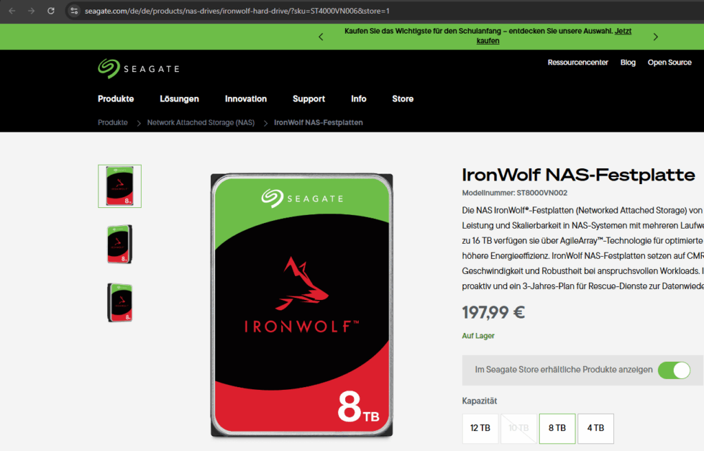Show next banner with right chevron

655,37
